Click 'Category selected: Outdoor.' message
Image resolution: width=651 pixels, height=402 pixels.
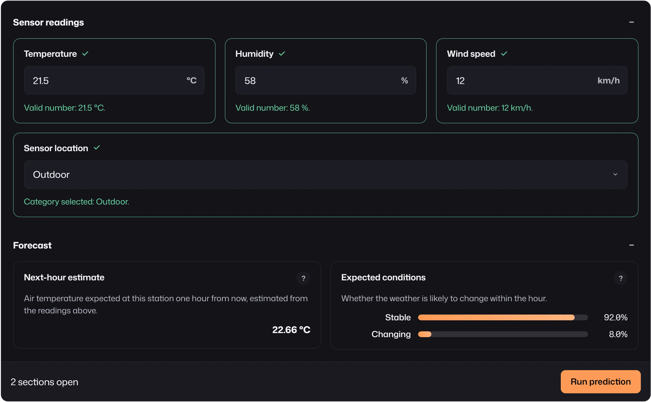point(76,202)
